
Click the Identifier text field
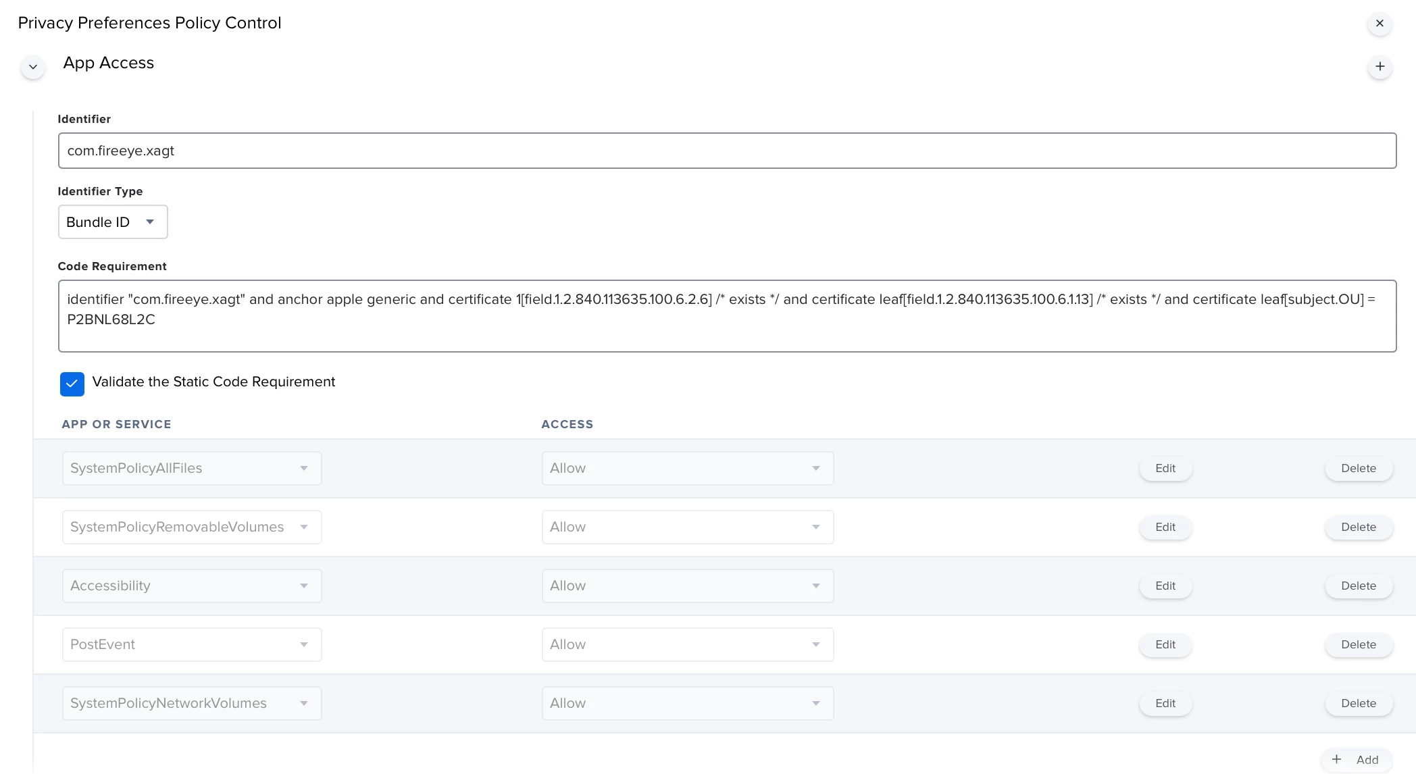pos(727,151)
